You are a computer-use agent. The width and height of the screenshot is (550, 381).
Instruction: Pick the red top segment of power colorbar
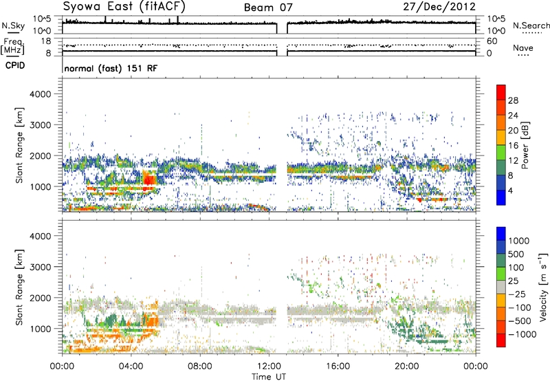click(x=501, y=92)
